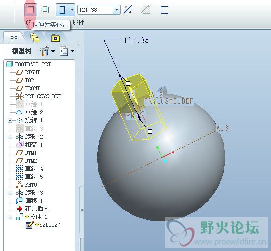This screenshot has width=271, height=251.
Task: Click the PNT0 point icon in tree
Action: [x=19, y=185]
